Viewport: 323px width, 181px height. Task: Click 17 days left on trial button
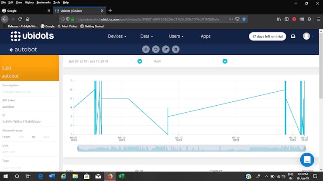268,37
